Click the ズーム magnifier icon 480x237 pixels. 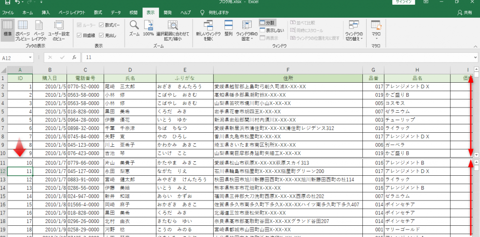pyautogui.click(x=135, y=28)
